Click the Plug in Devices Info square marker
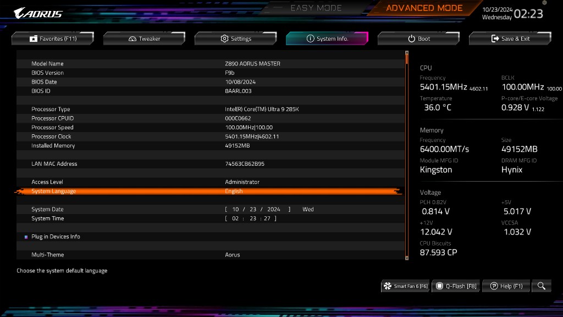This screenshot has height=317, width=563. pyautogui.click(x=26, y=237)
